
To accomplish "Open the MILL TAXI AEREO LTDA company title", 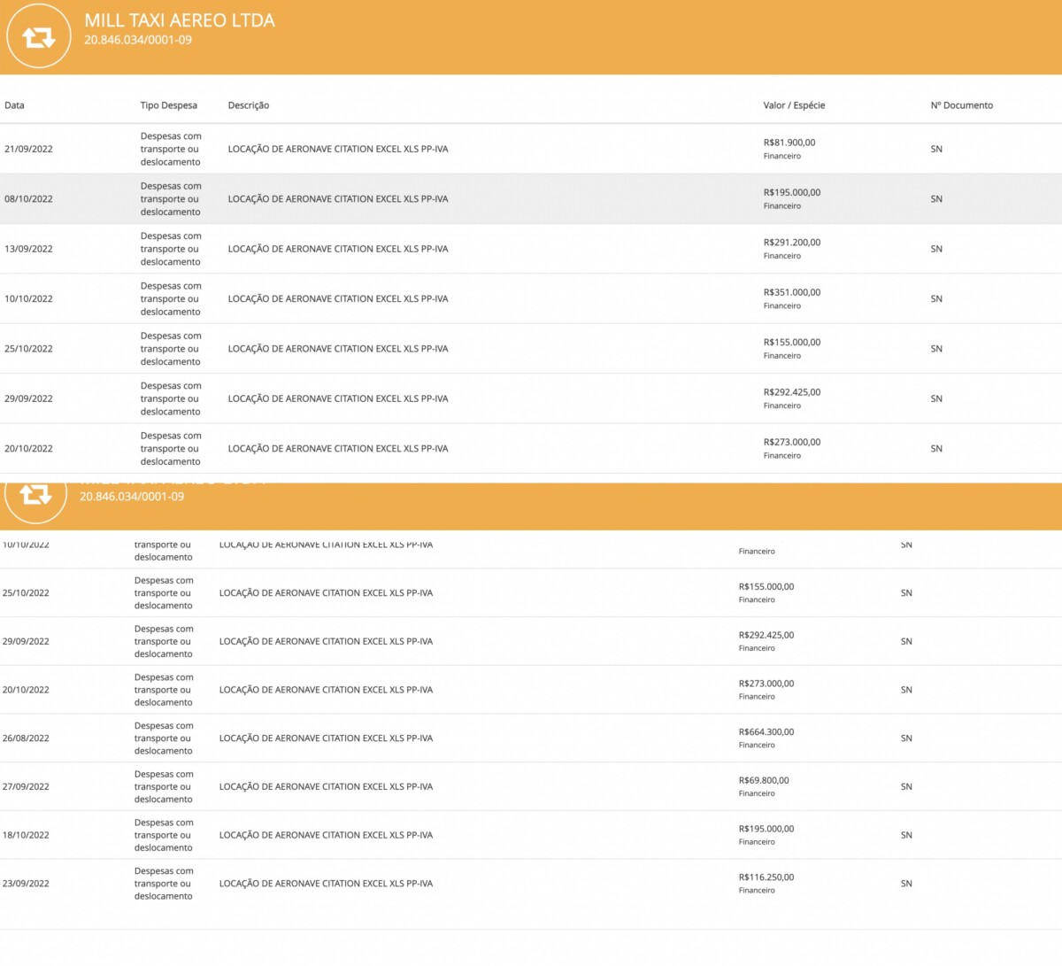I will [180, 20].
